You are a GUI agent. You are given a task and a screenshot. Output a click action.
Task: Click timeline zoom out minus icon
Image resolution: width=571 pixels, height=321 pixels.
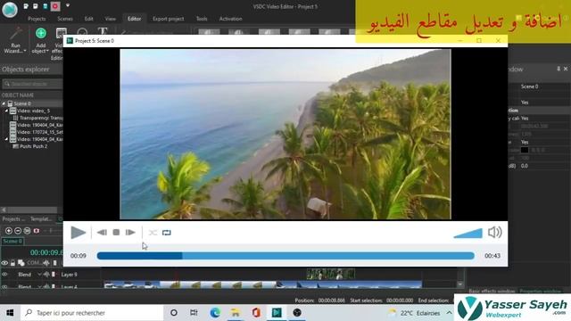[x=18, y=231]
